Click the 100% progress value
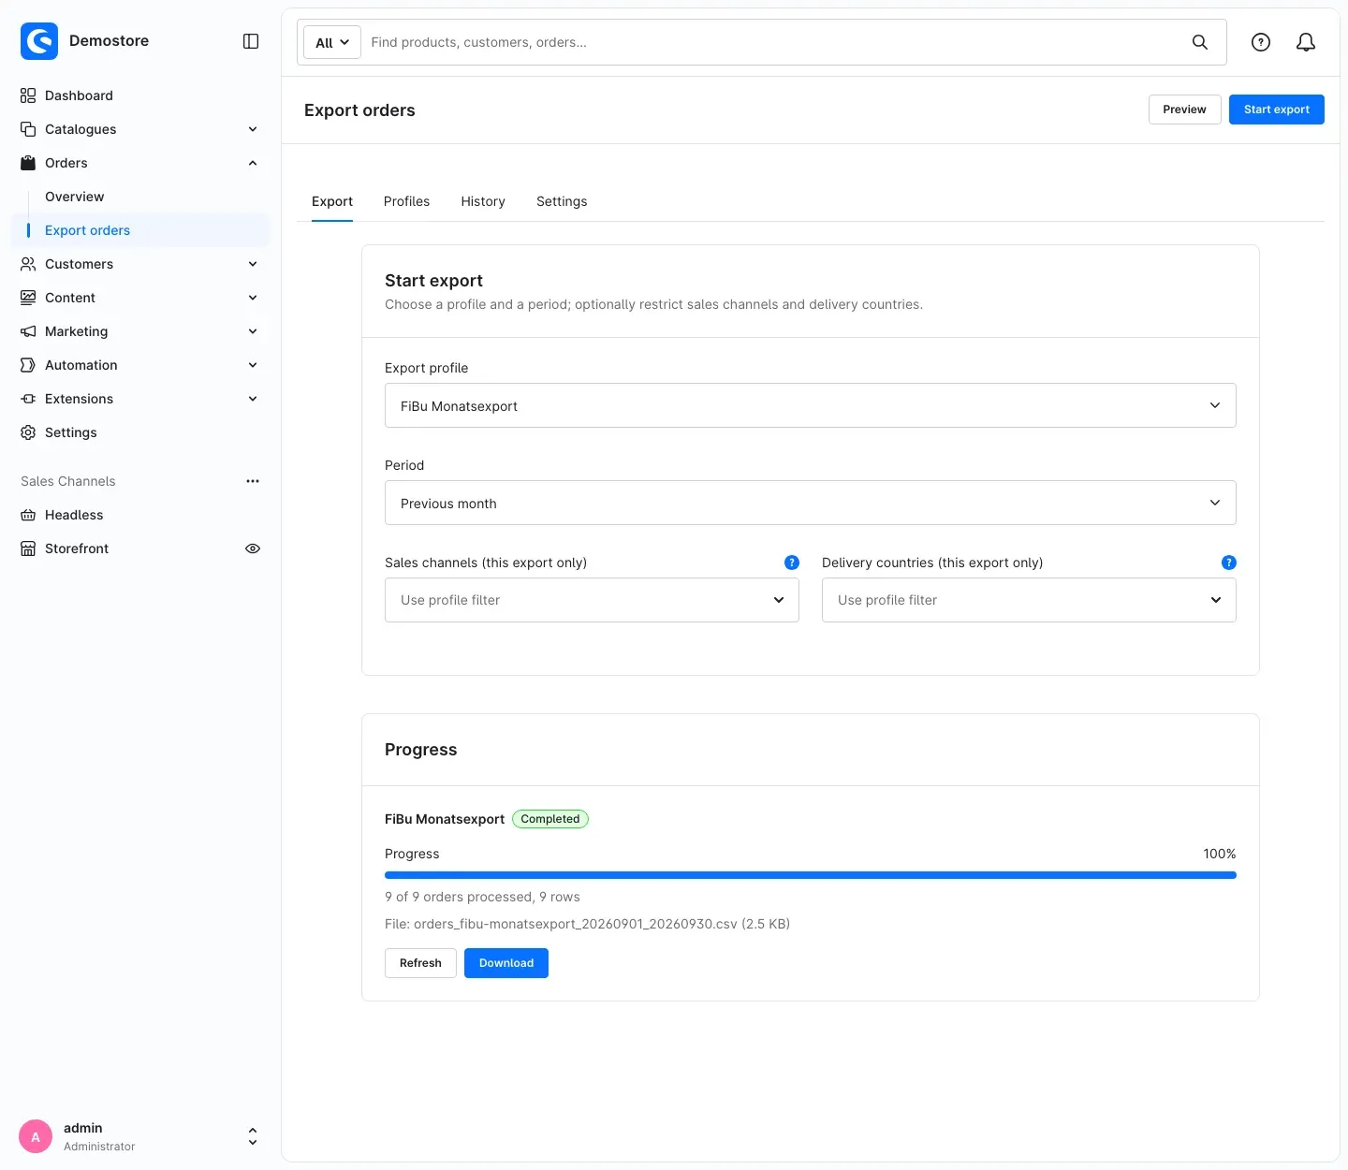1348x1170 pixels. point(1220,854)
